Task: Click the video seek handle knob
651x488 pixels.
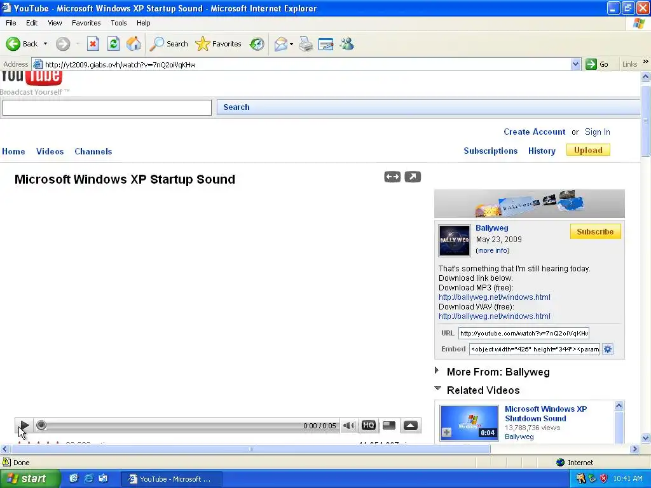Action: (41, 425)
